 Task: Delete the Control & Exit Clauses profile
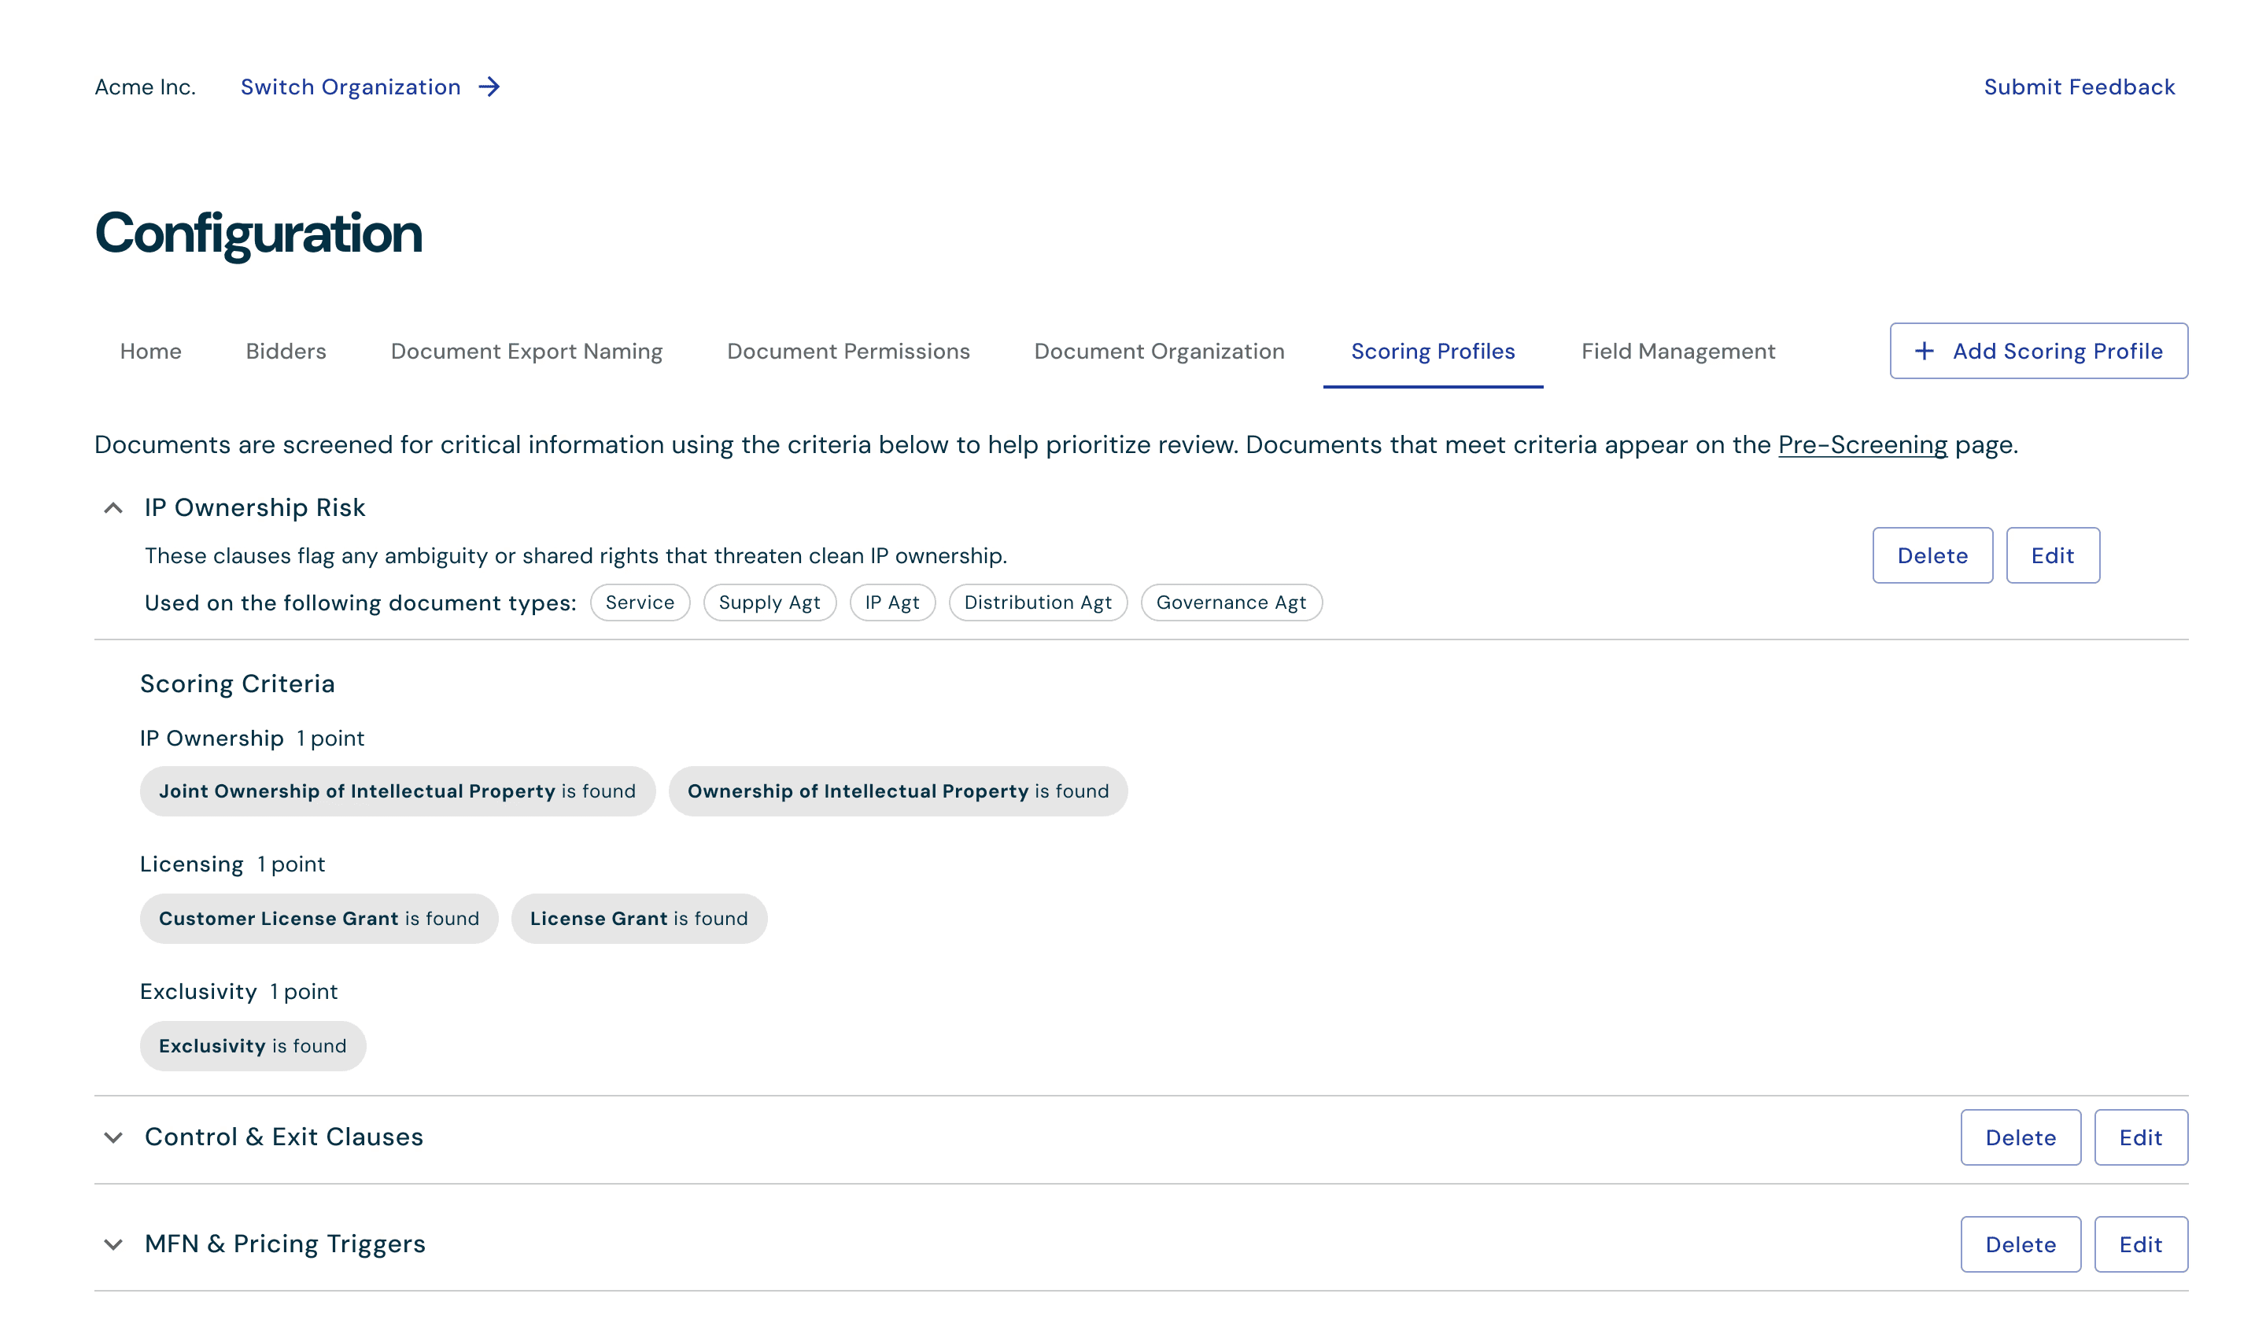coord(2020,1138)
